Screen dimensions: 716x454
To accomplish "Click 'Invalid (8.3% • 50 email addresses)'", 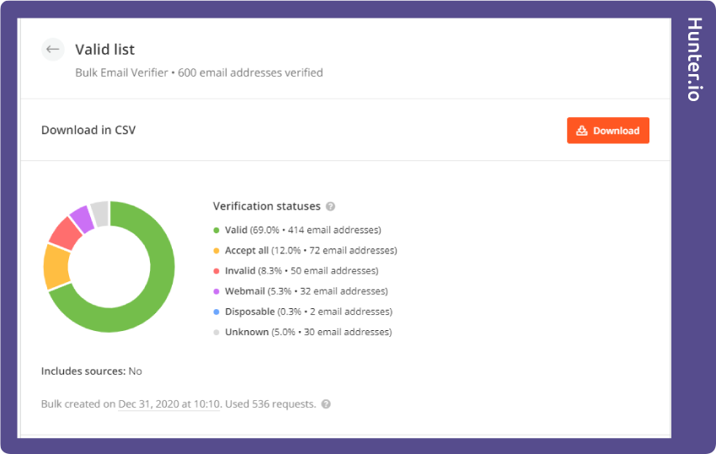I will click(302, 271).
